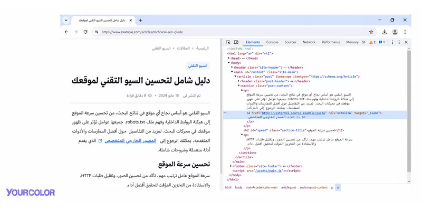The image size is (422, 211).
Task: Click the السيو التقني breadcrumb text on page
Action: 161,49
